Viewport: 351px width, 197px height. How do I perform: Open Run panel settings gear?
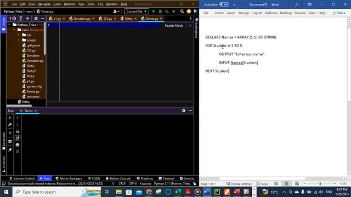pos(184,111)
